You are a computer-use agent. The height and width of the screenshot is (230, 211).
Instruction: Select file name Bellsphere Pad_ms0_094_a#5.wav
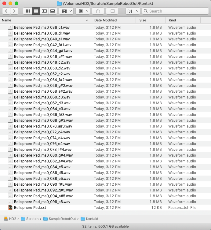coord(43,196)
